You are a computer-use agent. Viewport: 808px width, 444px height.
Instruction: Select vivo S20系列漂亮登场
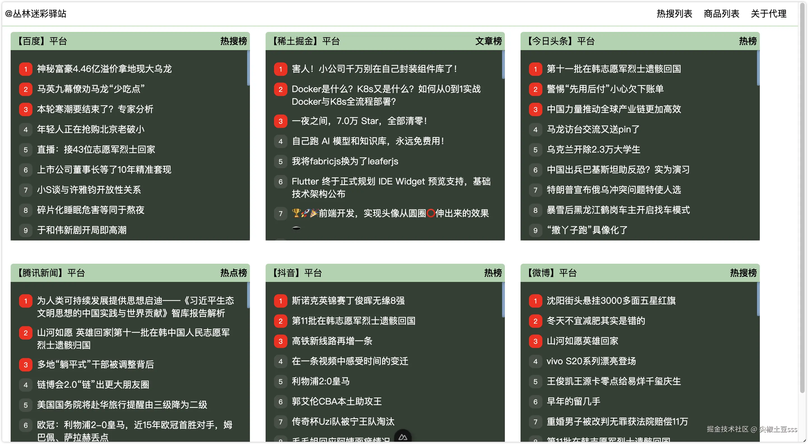coord(591,361)
